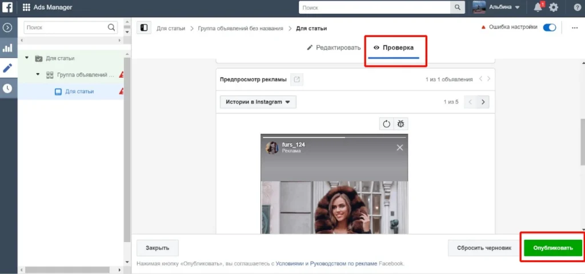
Task: Click the main content vertical scrollbar
Action: click(x=582, y=142)
